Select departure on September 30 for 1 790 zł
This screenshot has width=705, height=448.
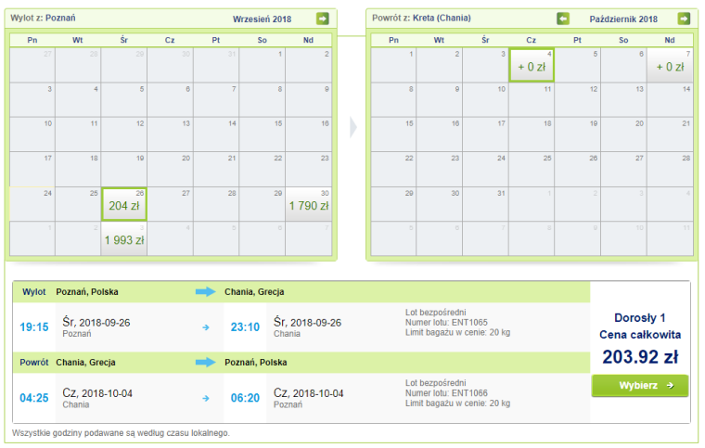click(x=308, y=204)
